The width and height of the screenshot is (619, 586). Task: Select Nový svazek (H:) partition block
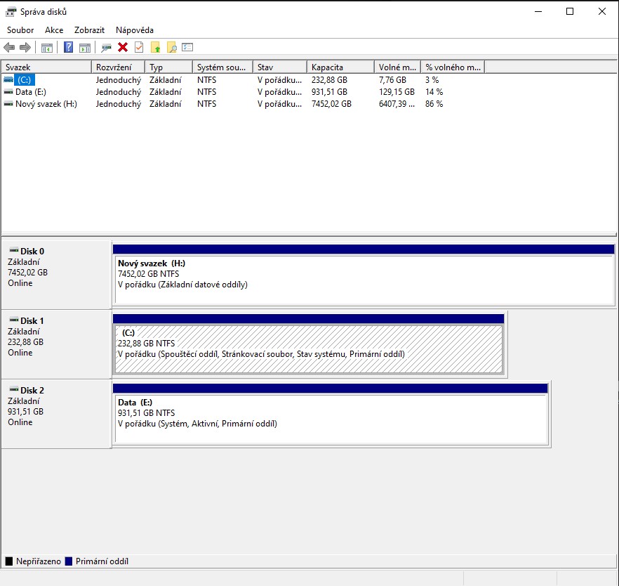363,280
